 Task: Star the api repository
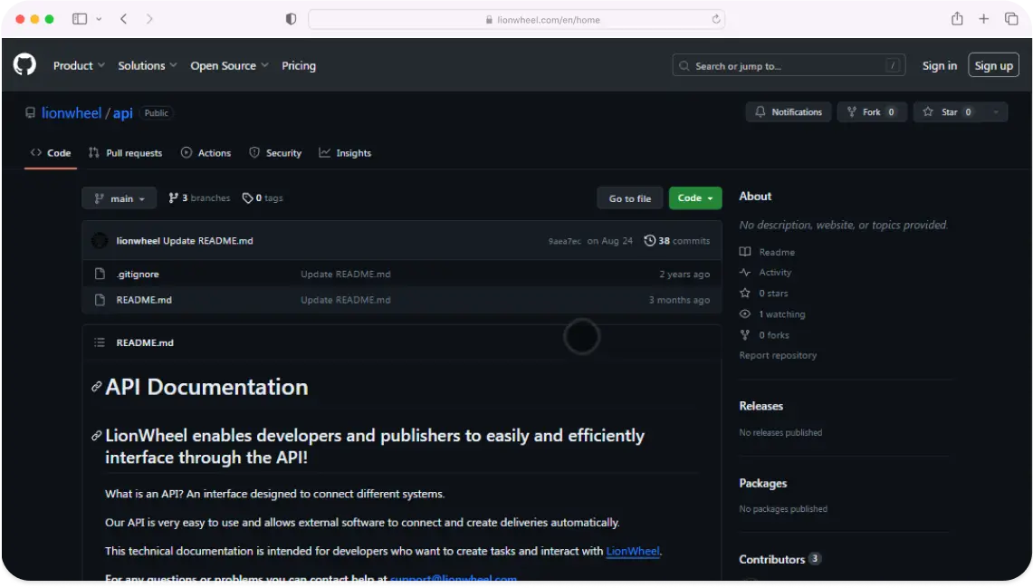click(949, 111)
